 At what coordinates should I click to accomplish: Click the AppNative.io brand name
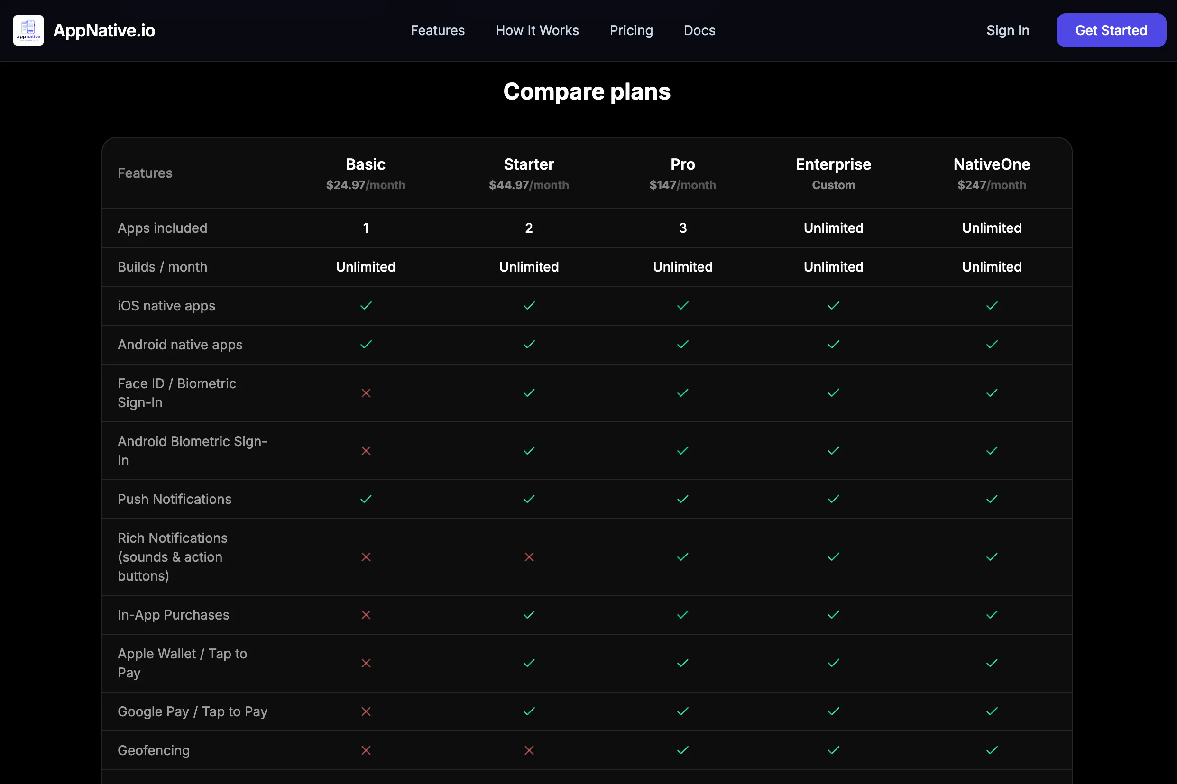point(104,30)
